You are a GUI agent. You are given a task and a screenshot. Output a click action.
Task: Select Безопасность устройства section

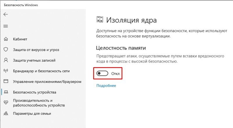click(x=35, y=92)
